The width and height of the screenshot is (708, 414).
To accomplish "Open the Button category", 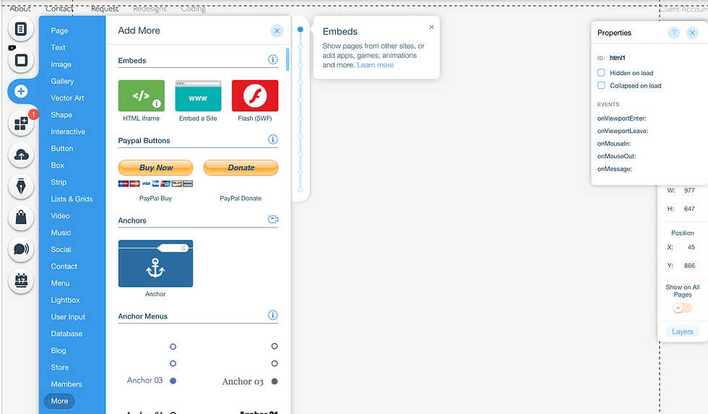I will coord(62,149).
